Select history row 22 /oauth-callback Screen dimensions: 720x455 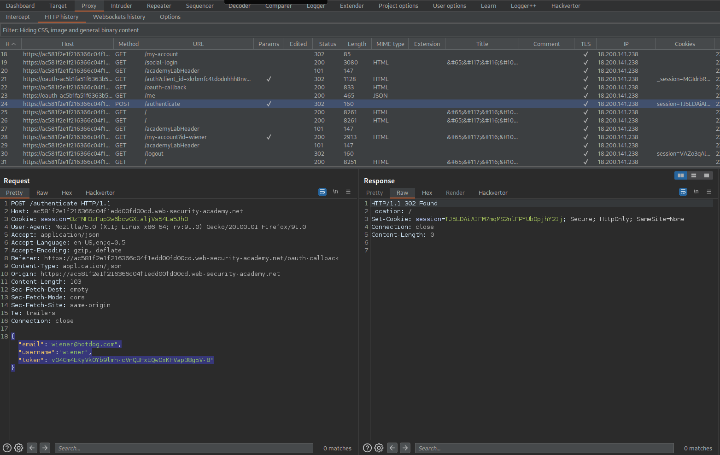tap(360, 87)
